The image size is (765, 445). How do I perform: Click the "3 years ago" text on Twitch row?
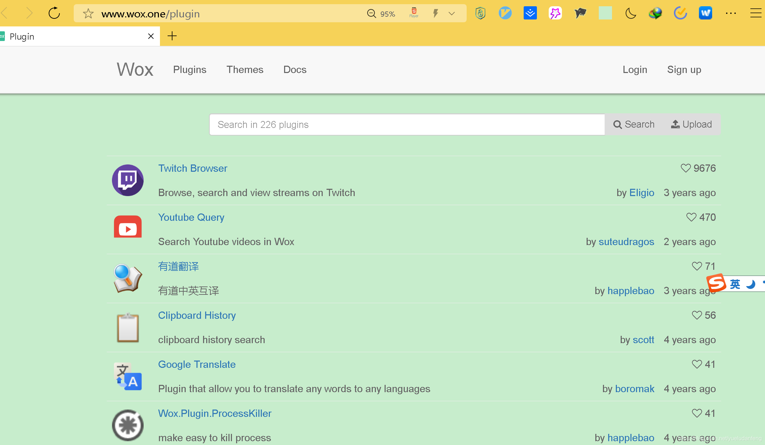690,193
